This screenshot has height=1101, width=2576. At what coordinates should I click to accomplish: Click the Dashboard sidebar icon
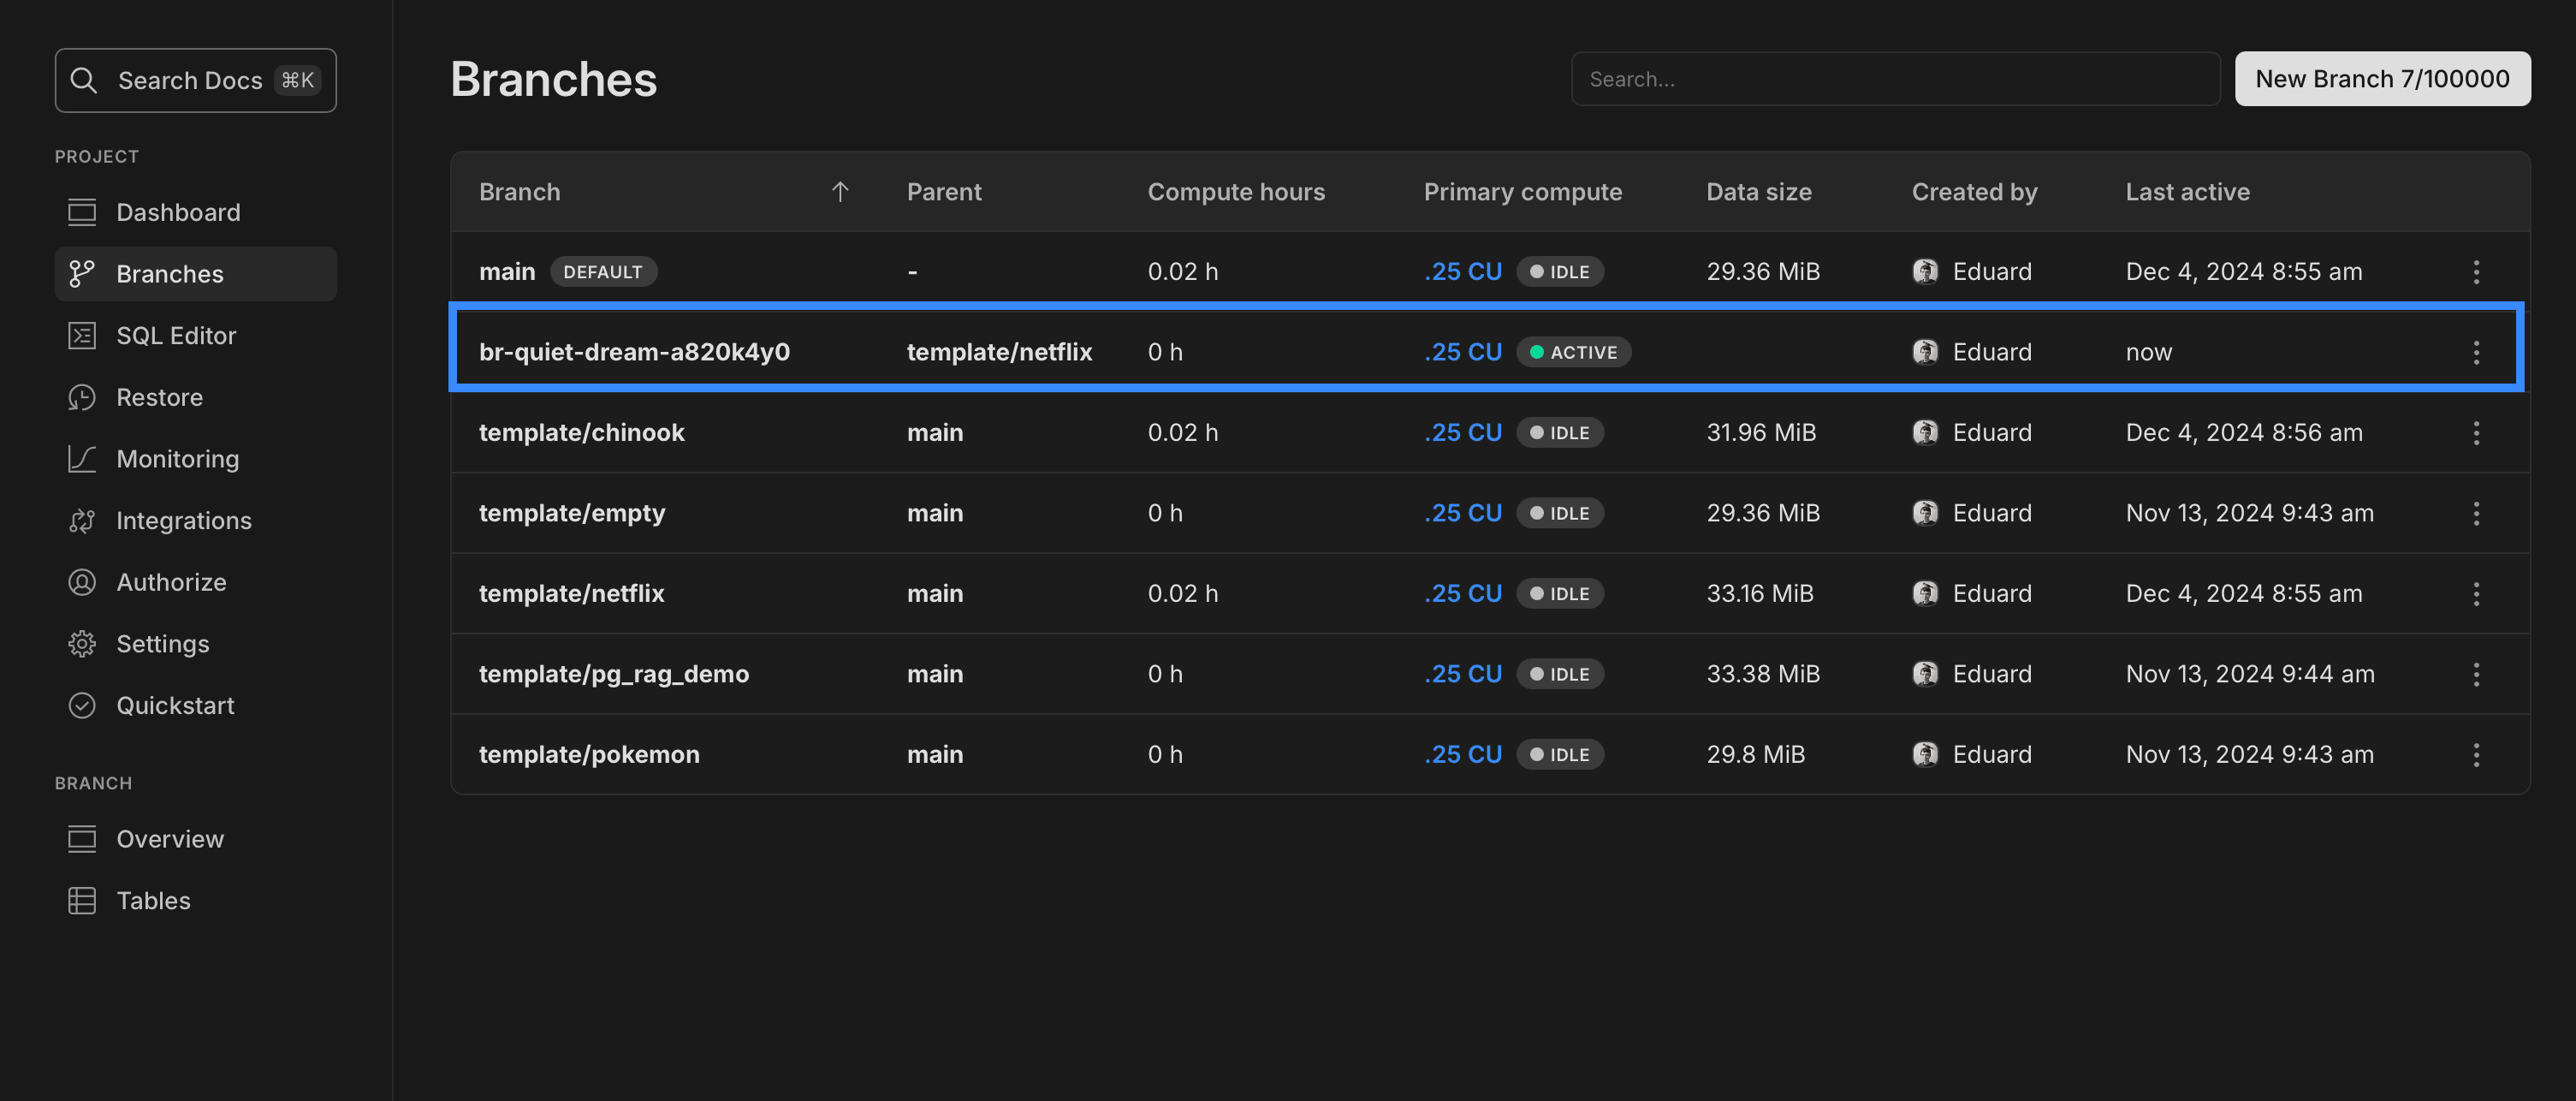[82, 212]
